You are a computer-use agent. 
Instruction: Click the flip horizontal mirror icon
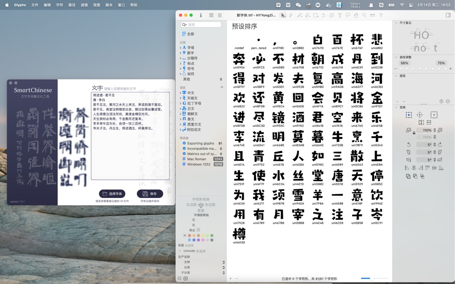click(421, 122)
